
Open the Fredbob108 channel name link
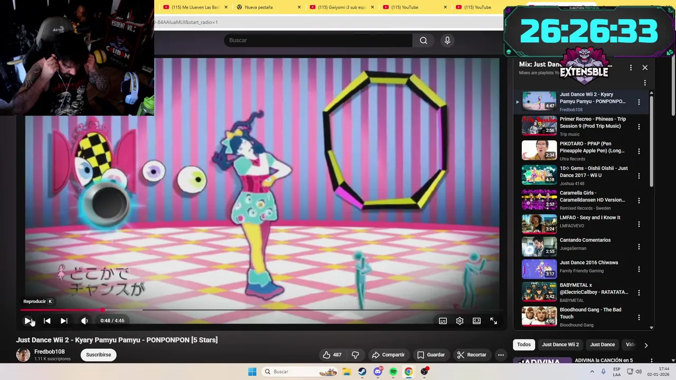50,351
